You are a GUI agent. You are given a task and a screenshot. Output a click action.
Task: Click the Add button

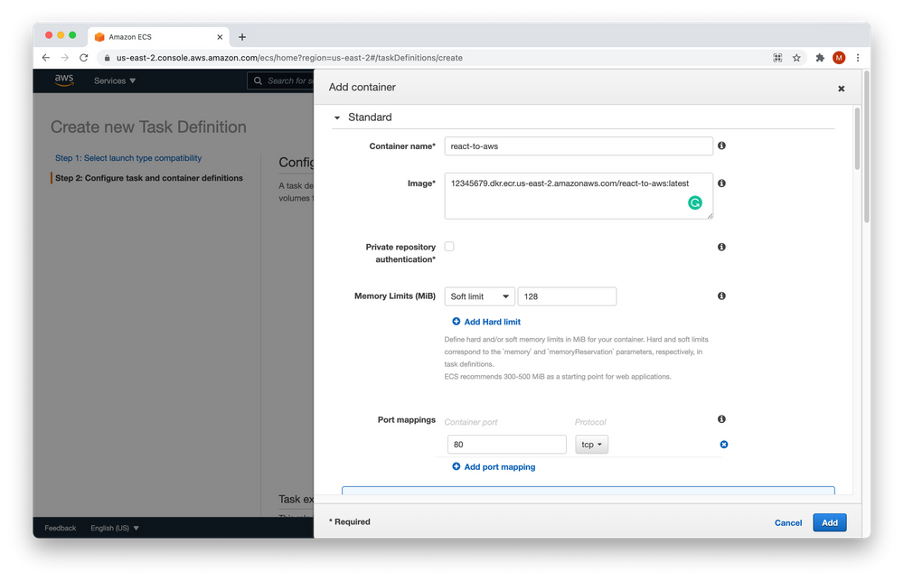pyautogui.click(x=829, y=522)
